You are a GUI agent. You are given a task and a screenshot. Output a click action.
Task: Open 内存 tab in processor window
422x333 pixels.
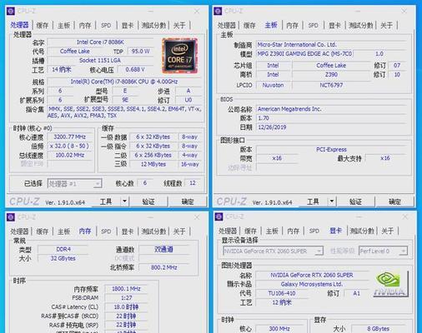click(85, 26)
